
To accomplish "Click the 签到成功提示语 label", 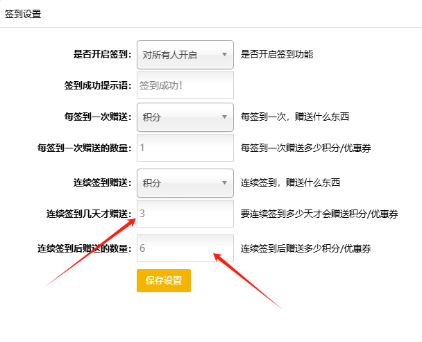I will click(x=98, y=85).
